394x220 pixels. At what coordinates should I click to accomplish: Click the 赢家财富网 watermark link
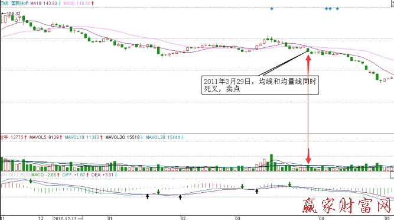coord(347,205)
